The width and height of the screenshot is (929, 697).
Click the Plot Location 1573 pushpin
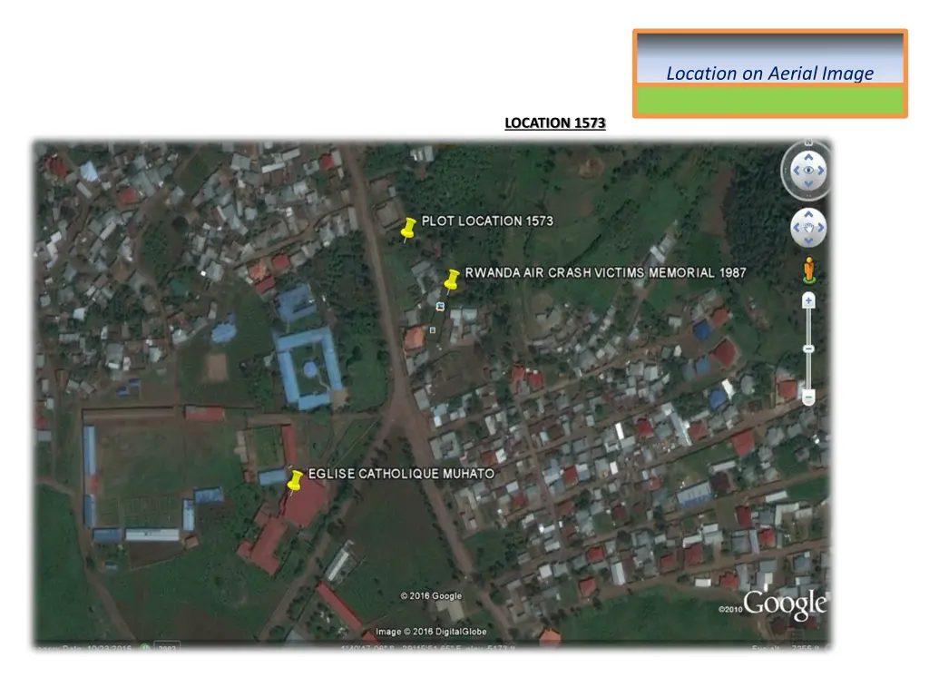(408, 230)
